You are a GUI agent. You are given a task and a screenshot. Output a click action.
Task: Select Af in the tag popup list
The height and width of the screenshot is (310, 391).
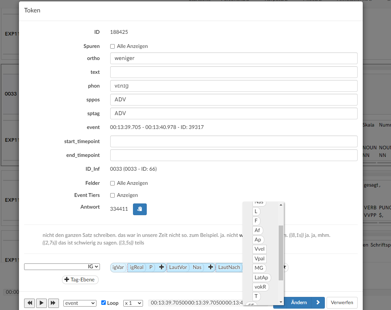258,230
